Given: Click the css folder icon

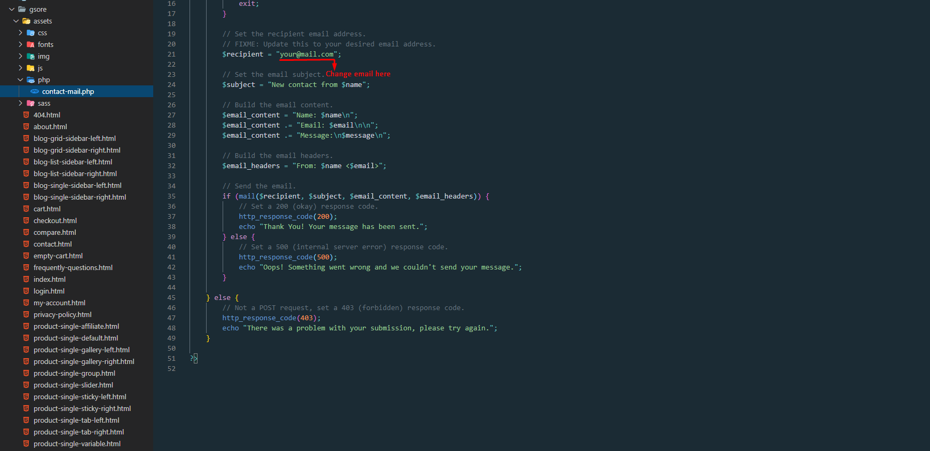Looking at the screenshot, I should pos(31,33).
